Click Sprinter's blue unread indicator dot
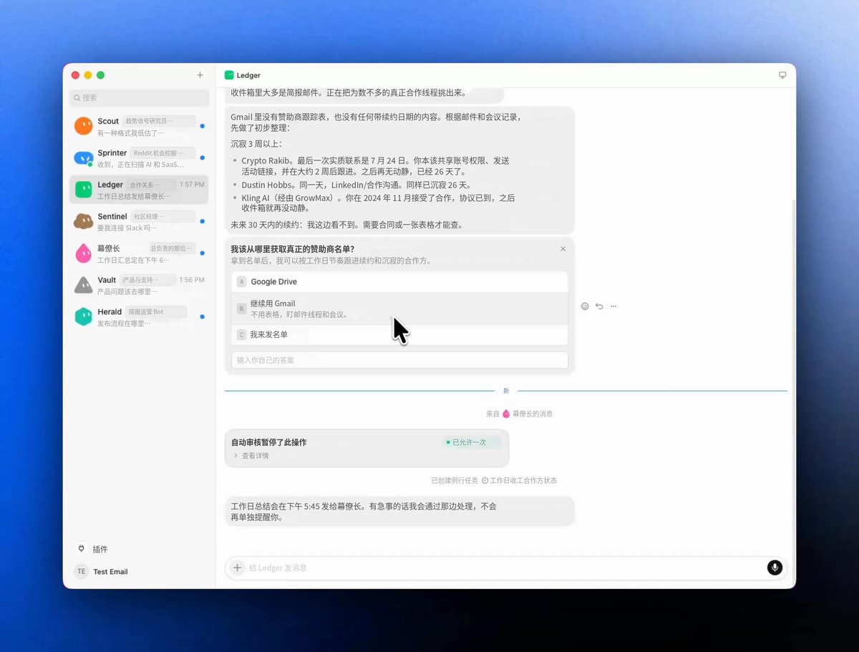This screenshot has height=652, width=859. (203, 157)
